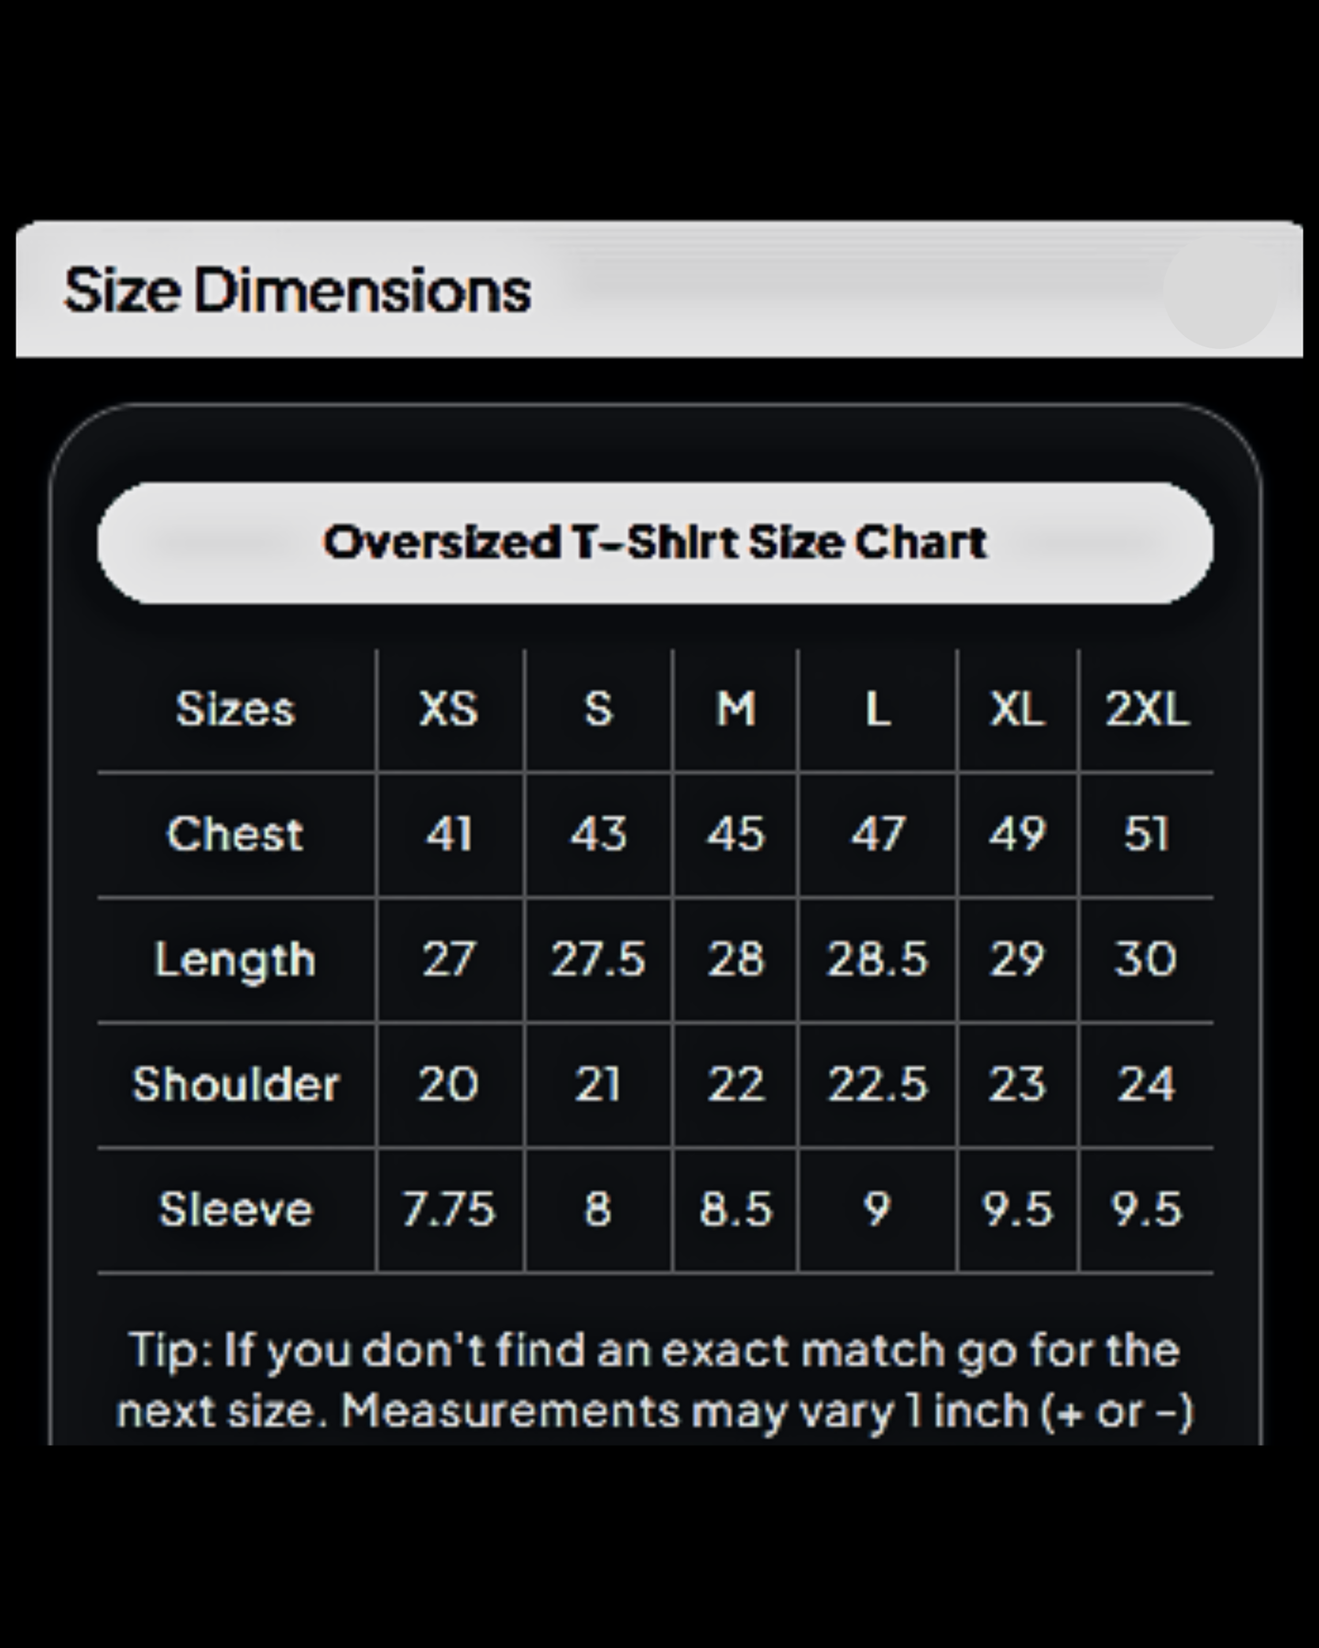Click the Shoulder row label
Image resolution: width=1319 pixels, height=1648 pixels.
coord(235,1085)
